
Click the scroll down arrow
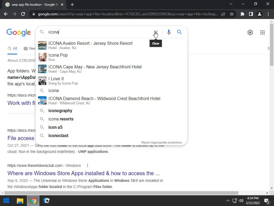pos(272,189)
